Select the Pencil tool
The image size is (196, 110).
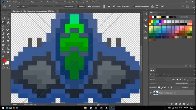click(x=8, y=26)
